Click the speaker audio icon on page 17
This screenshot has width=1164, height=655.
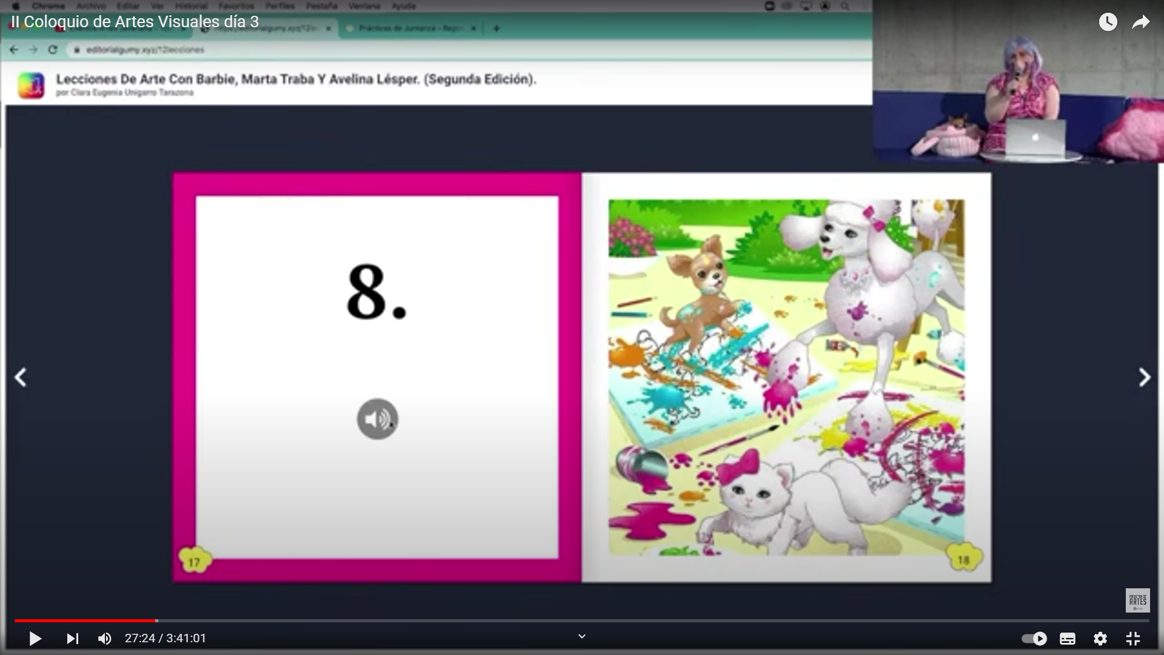point(377,419)
